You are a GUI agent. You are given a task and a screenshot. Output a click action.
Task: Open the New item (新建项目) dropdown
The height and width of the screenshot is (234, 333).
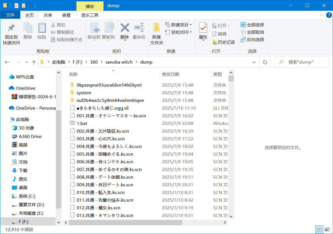click(x=178, y=25)
